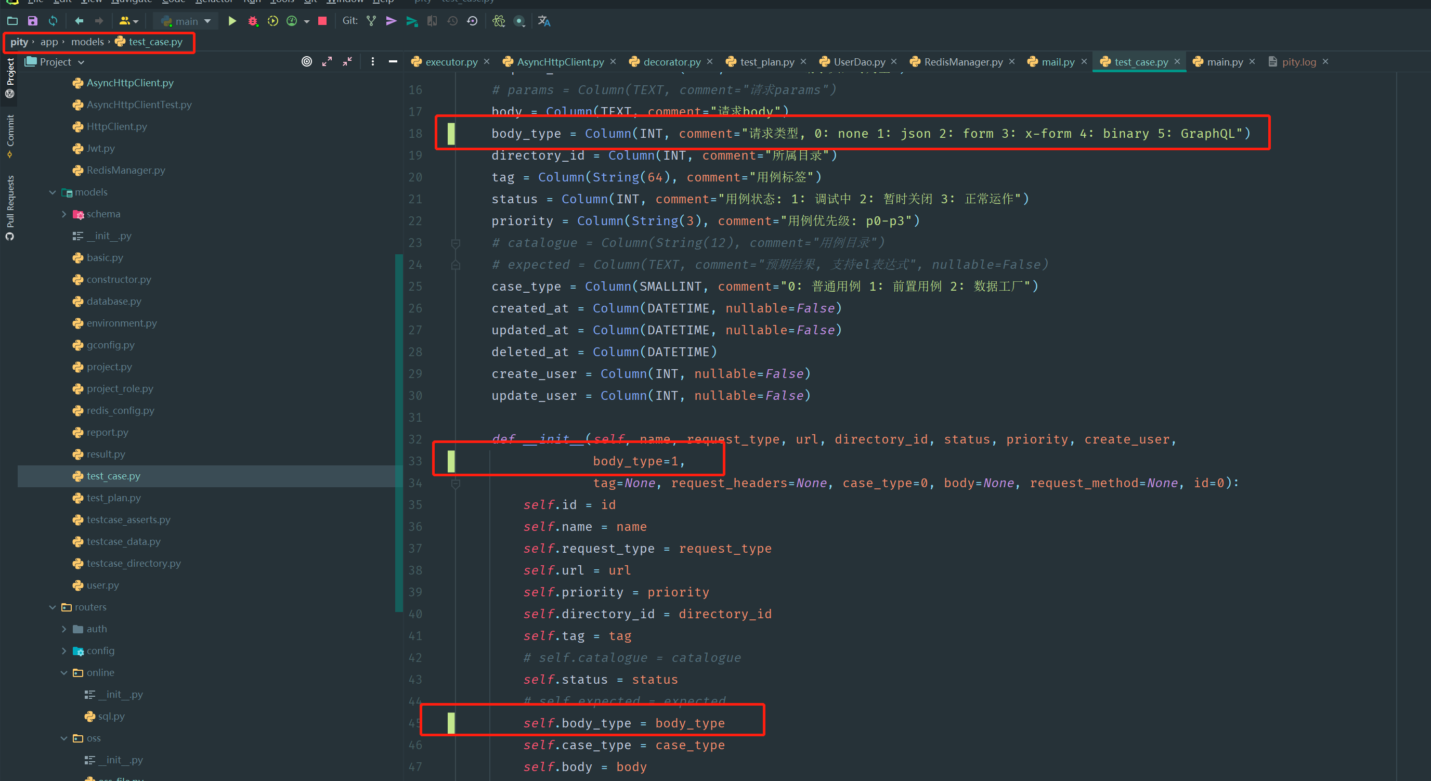Click the Save All icon
Viewport: 1431px width, 781px height.
(33, 21)
